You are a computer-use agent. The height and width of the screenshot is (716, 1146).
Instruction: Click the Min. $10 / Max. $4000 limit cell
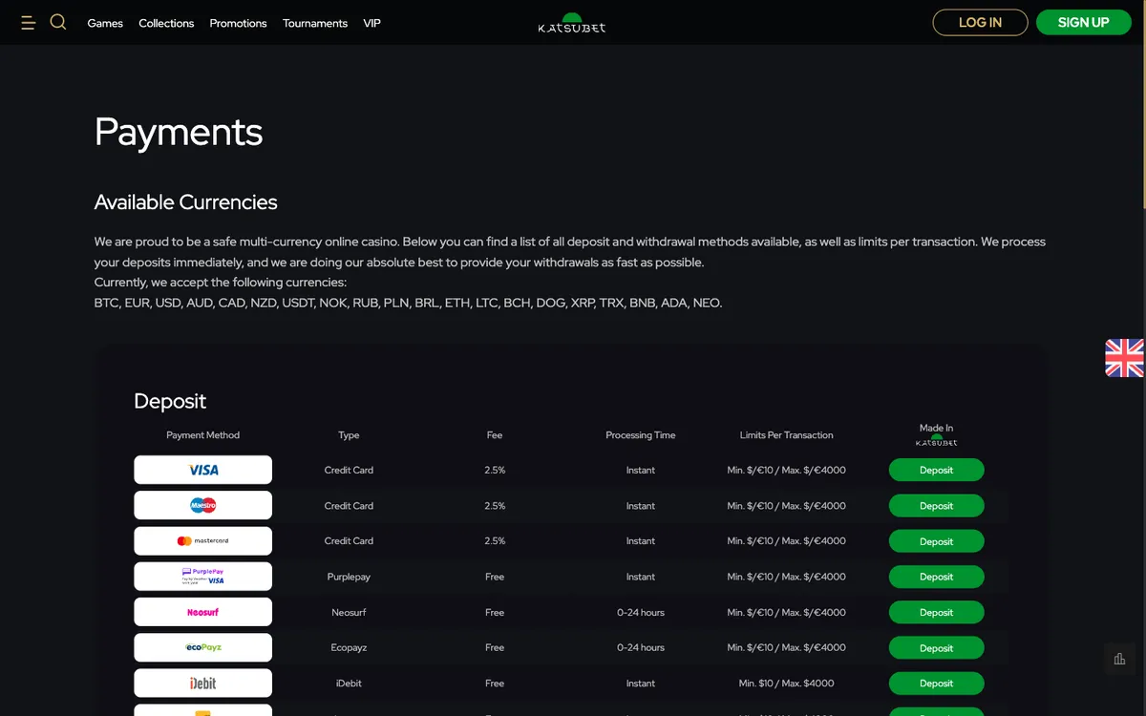tap(787, 684)
